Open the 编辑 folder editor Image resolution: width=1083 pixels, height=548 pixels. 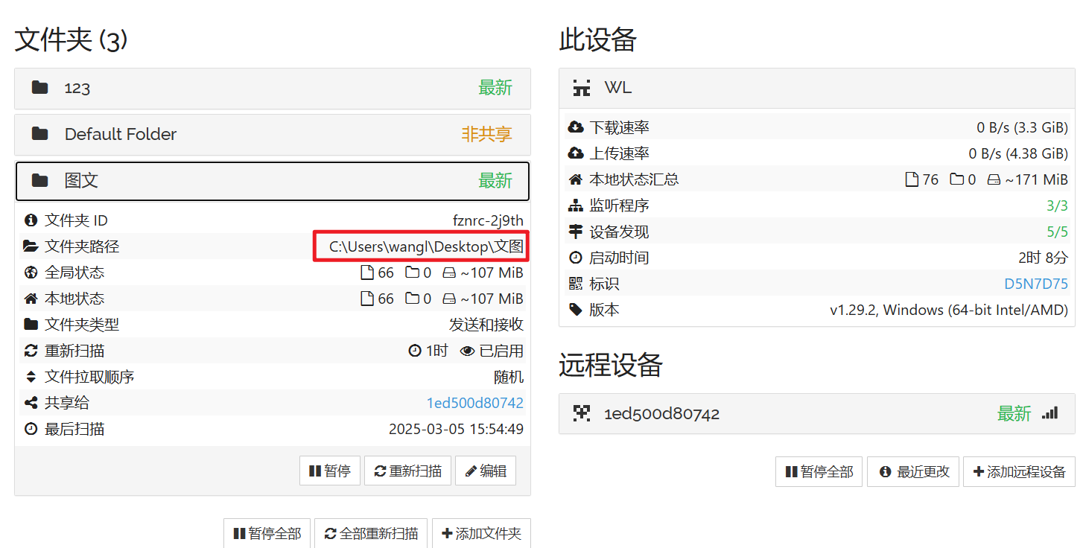(485, 471)
